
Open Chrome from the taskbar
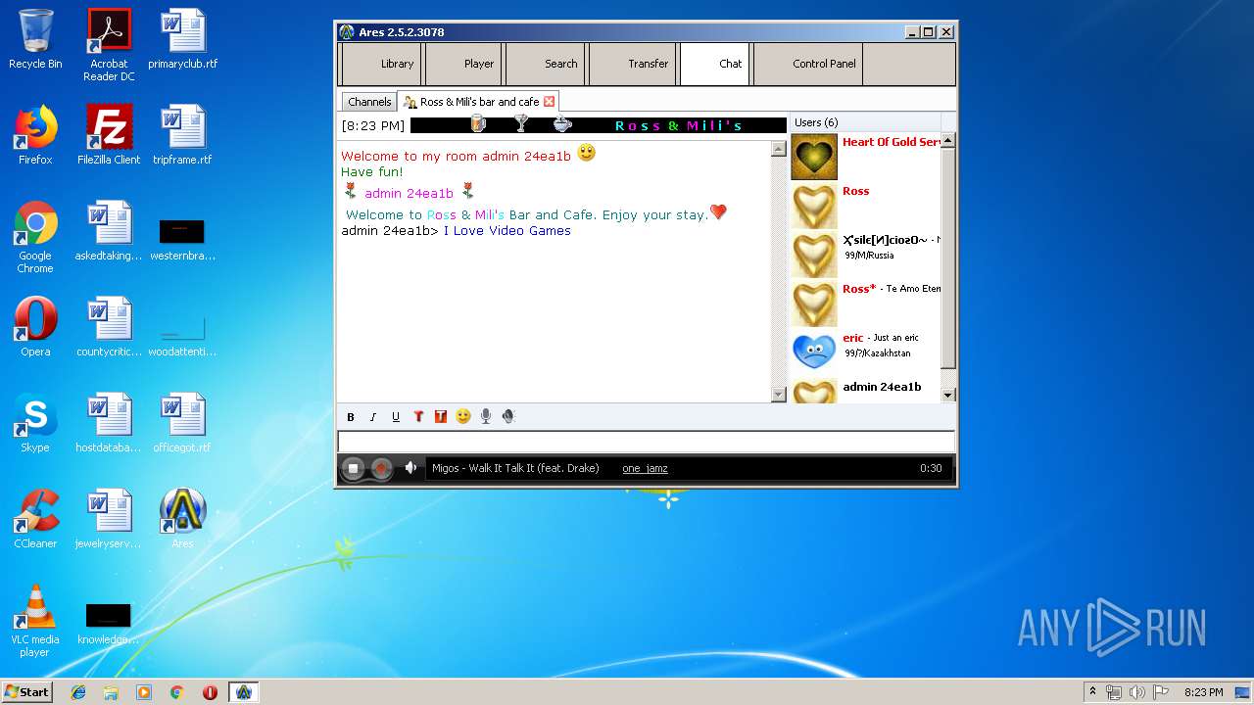click(x=177, y=692)
